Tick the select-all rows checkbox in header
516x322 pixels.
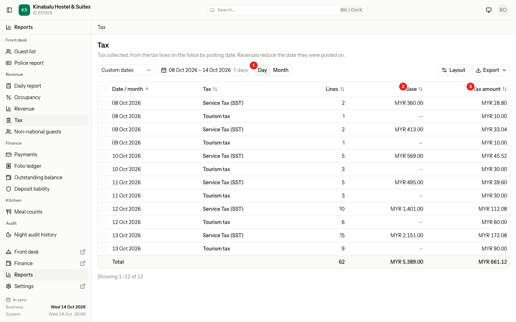(104, 89)
